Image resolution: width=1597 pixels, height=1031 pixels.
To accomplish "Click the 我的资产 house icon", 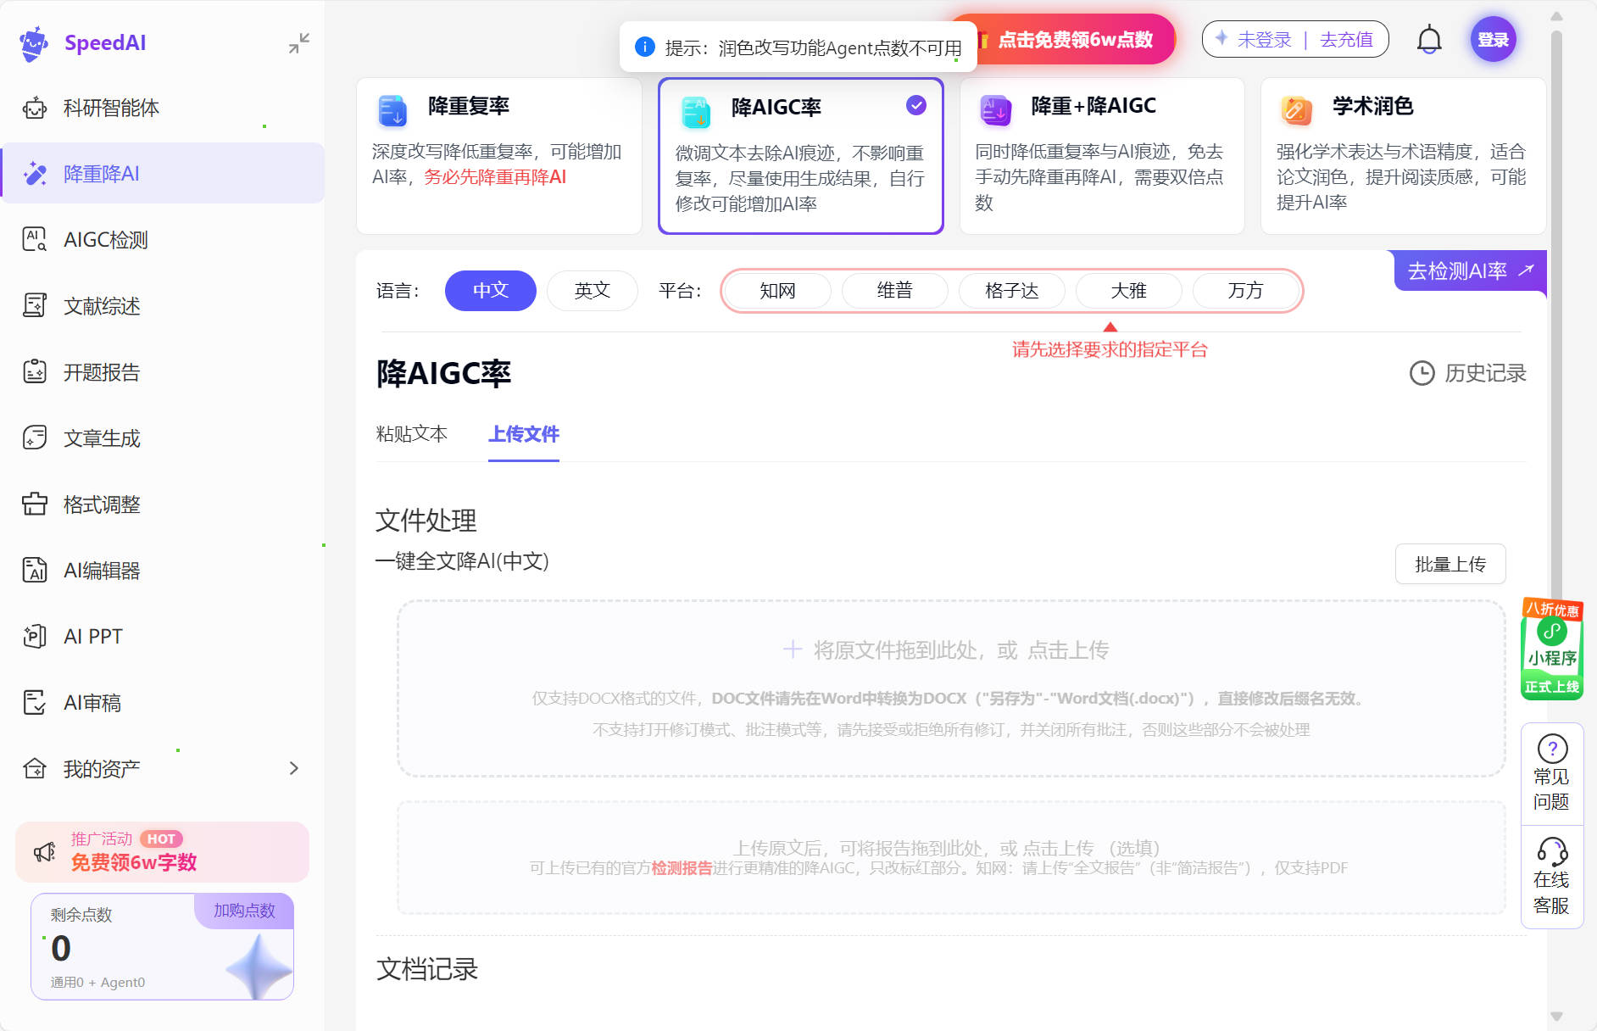I will [x=35, y=769].
